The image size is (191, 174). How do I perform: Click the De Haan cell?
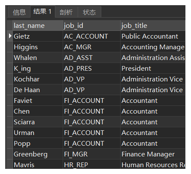(x=38, y=90)
